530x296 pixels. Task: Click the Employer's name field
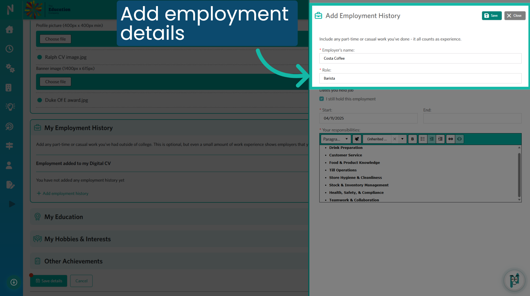[420, 58]
